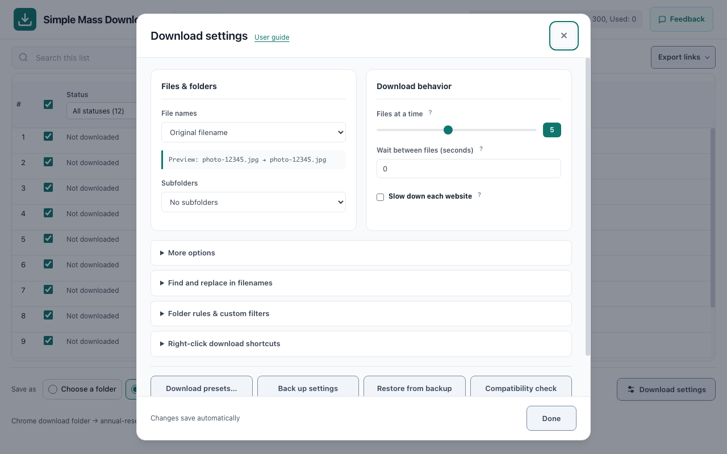Enable Slow down each website checkbox
Screen dimensions: 727x454
pyautogui.click(x=381, y=197)
